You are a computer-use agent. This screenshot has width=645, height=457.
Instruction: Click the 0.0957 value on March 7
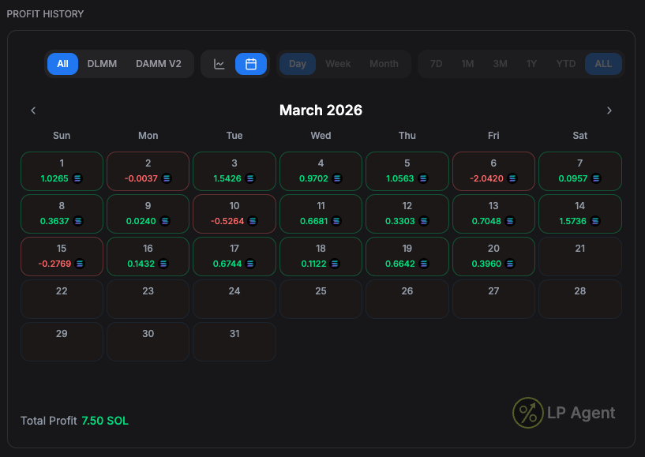(572, 178)
